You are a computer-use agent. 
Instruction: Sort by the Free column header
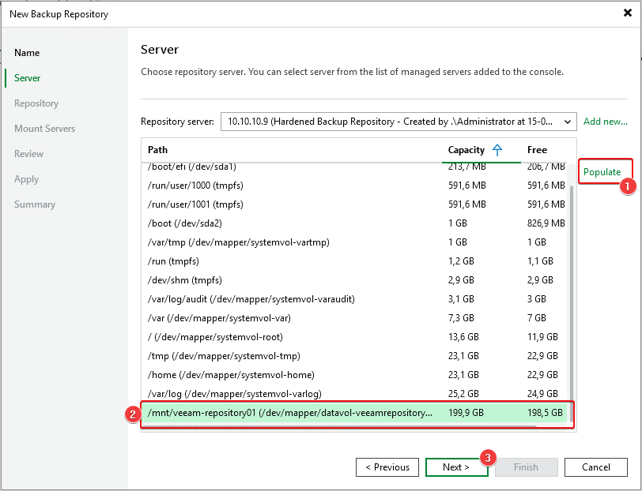(537, 150)
